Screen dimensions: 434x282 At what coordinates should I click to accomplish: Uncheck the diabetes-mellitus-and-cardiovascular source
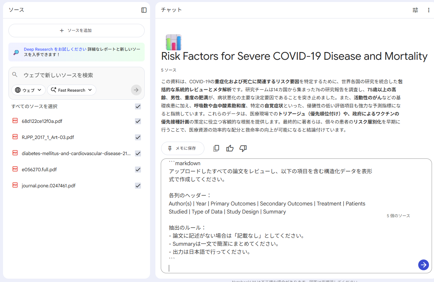(x=138, y=153)
